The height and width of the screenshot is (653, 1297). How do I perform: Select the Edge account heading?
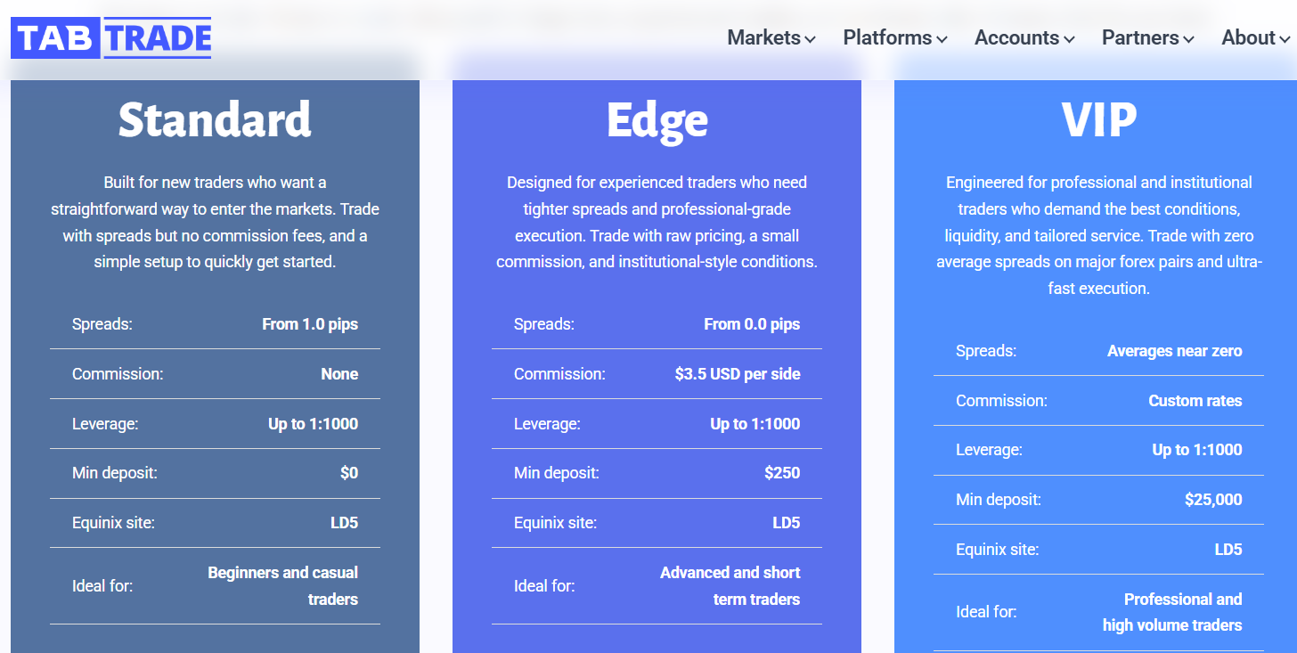coord(657,121)
